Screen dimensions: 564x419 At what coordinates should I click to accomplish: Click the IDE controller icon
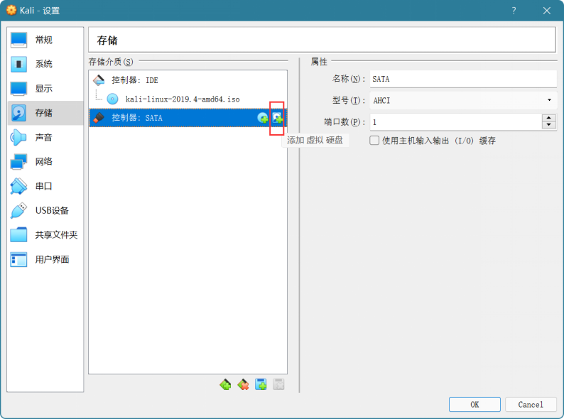coord(99,80)
